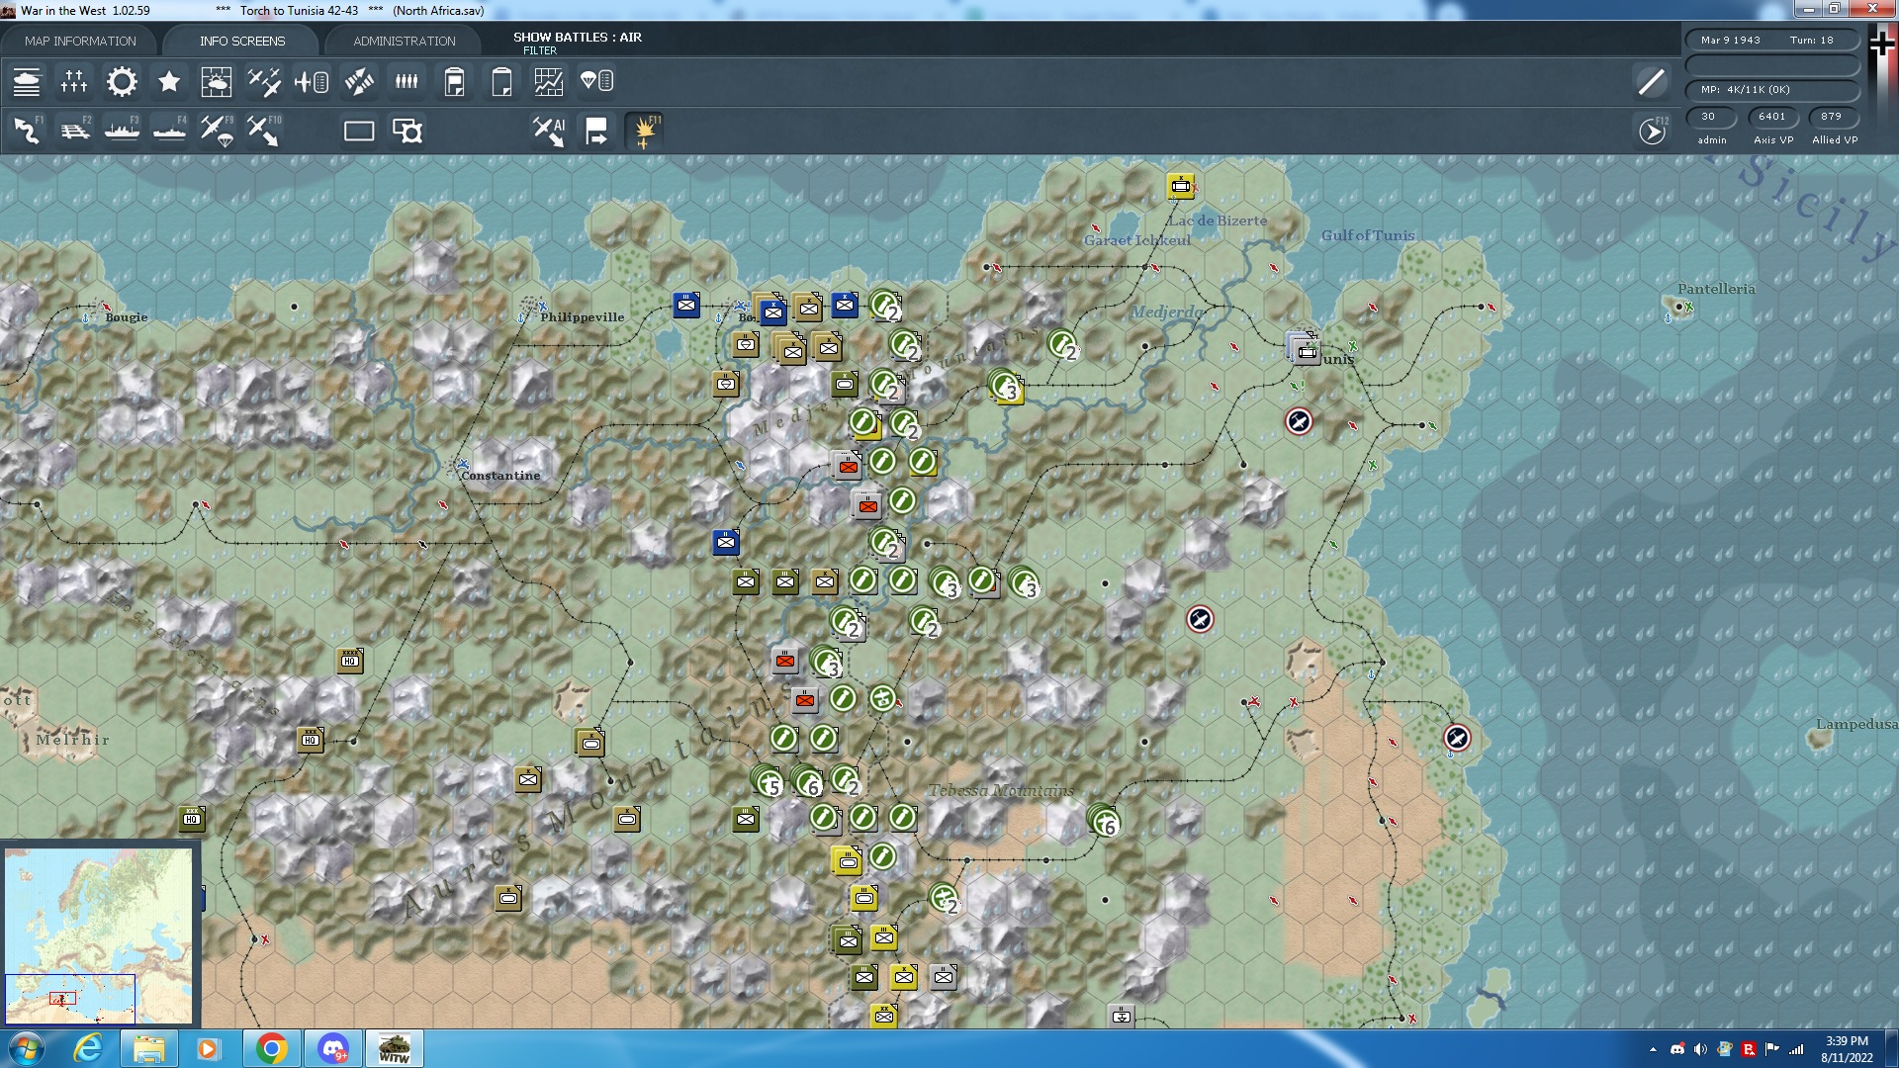Activate F3 naval transport mode icon

tap(121, 130)
